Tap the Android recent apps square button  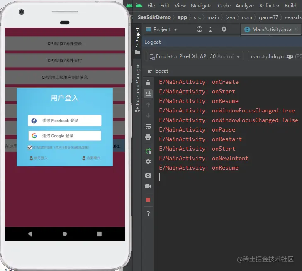point(99,234)
